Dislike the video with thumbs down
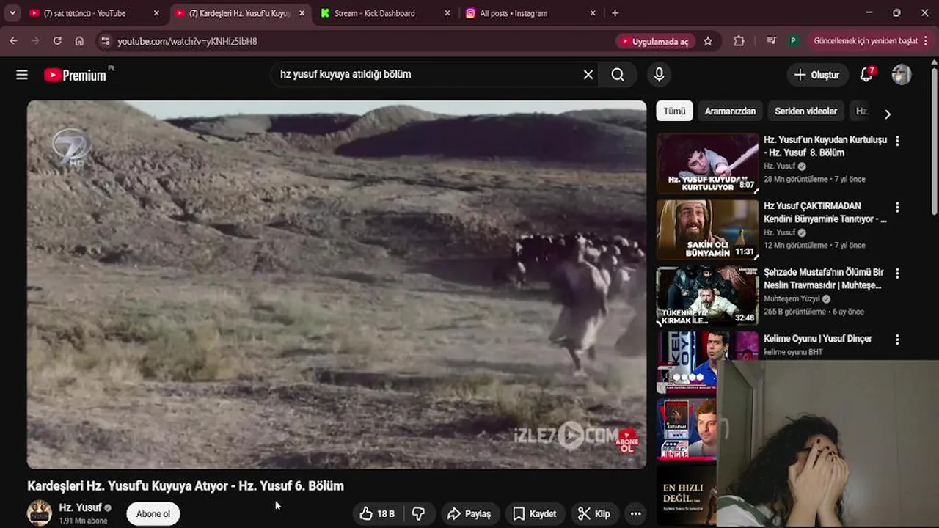 (x=419, y=514)
